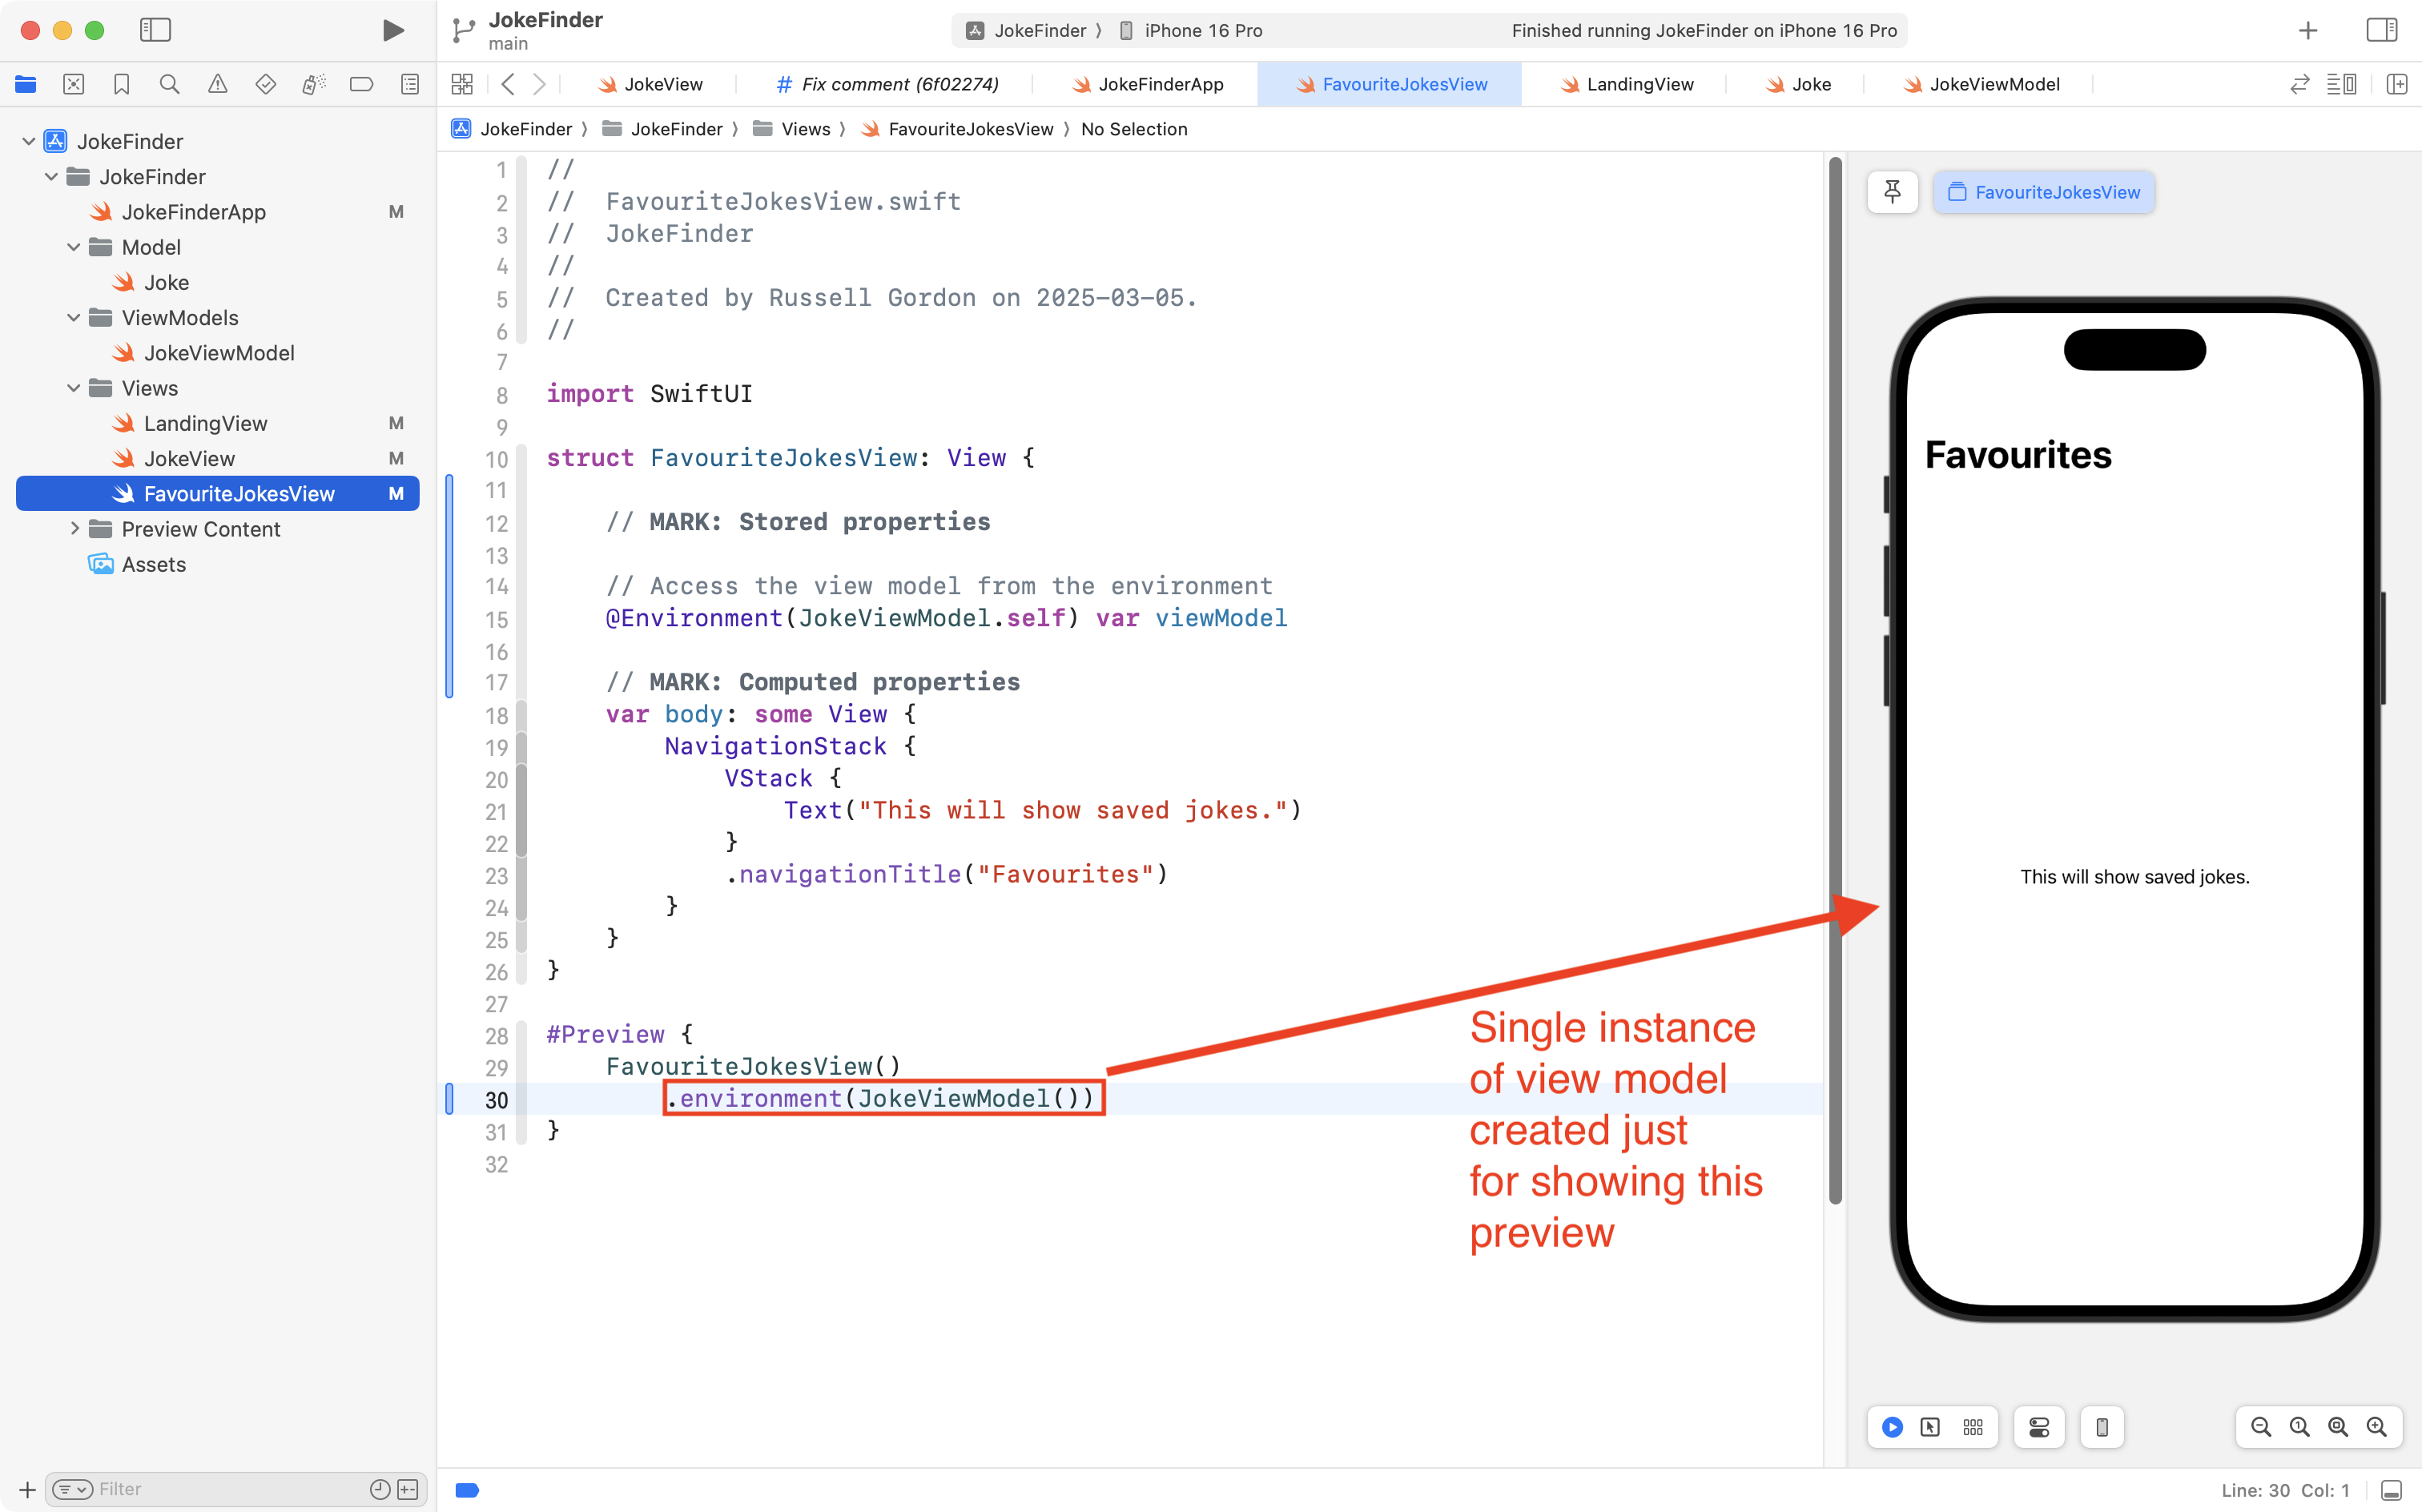Collapse the ViewModels folder
This screenshot has width=2422, height=1512.
[74, 318]
